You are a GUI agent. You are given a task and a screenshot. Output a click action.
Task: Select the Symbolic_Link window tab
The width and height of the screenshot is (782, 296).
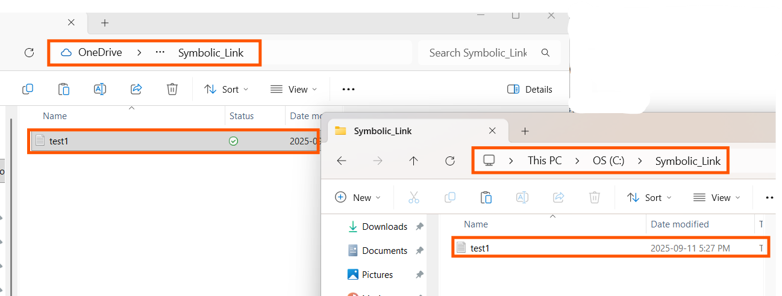[416, 131]
